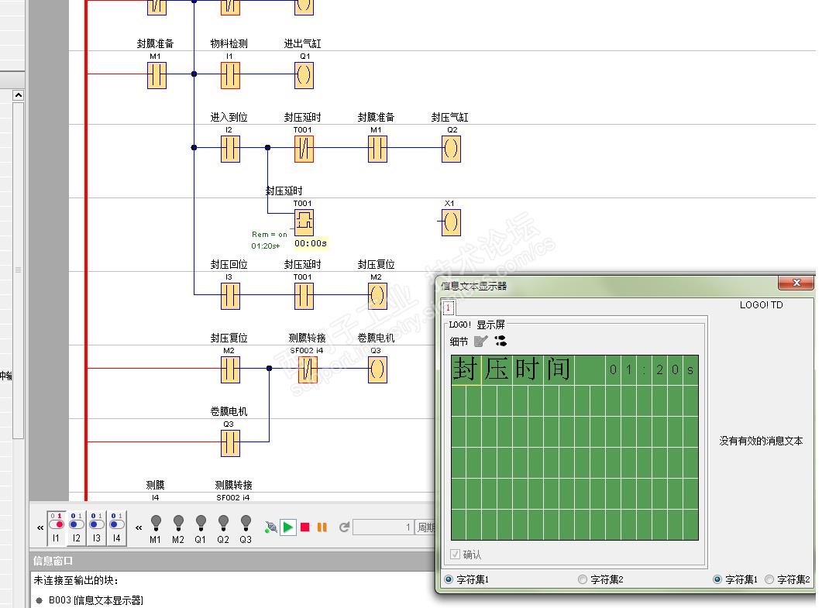Click 没有有效的消息文本 message

coord(761,441)
